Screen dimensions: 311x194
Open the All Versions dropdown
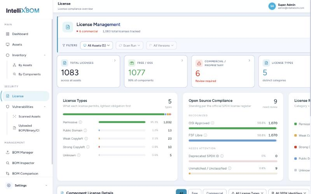(x=161, y=45)
